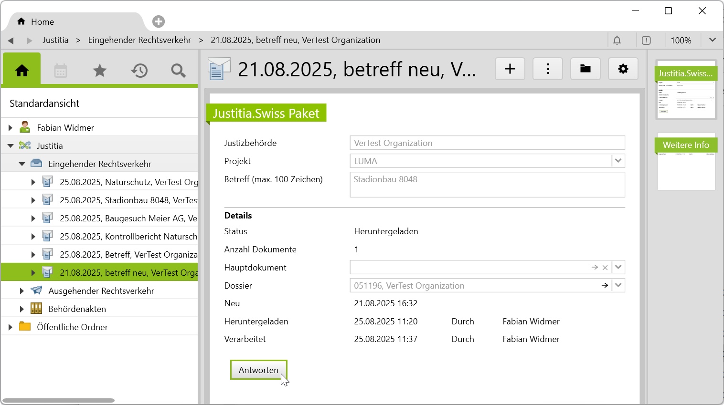Image resolution: width=724 pixels, height=405 pixels.
Task: Select 25.08.2025, Naturschutz tree entry
Action: point(99,182)
